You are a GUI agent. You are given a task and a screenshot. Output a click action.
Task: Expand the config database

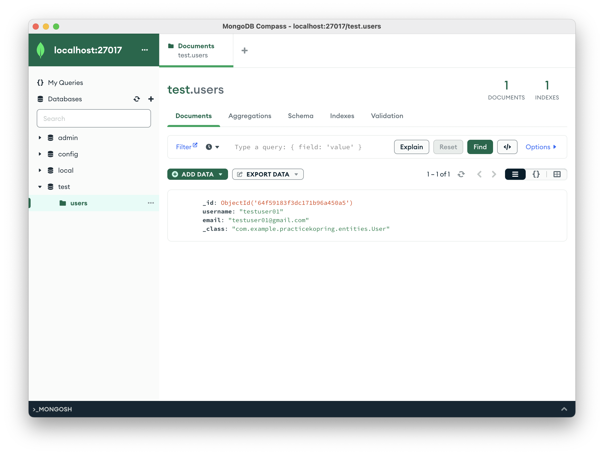(x=40, y=154)
